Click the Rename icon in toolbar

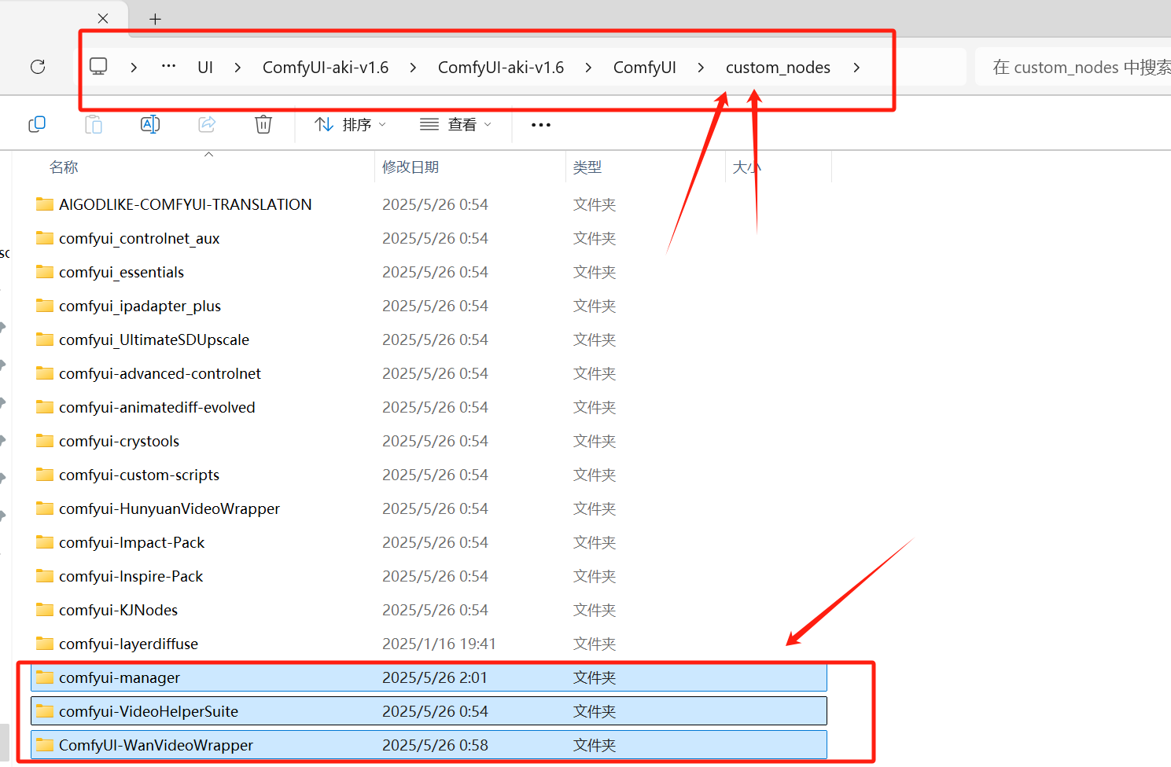(x=150, y=124)
